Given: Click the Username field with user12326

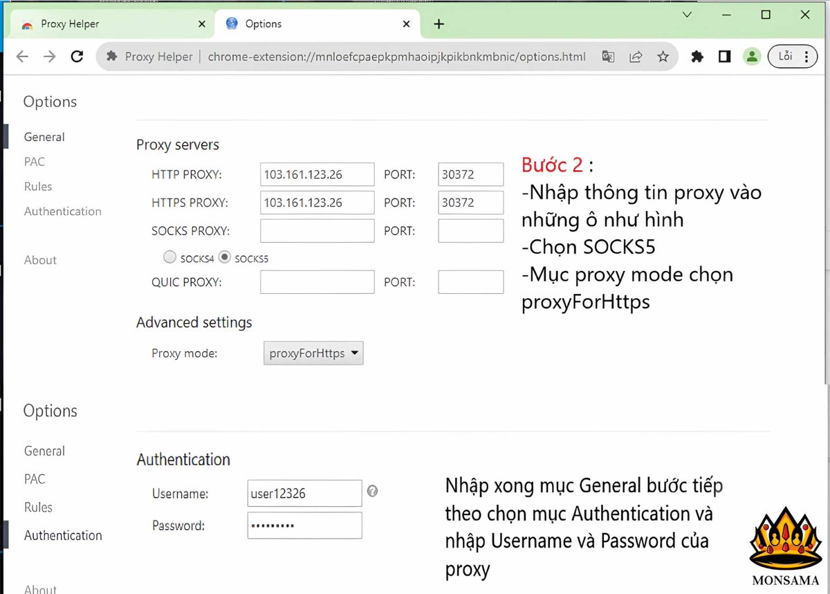Looking at the screenshot, I should click(x=305, y=494).
